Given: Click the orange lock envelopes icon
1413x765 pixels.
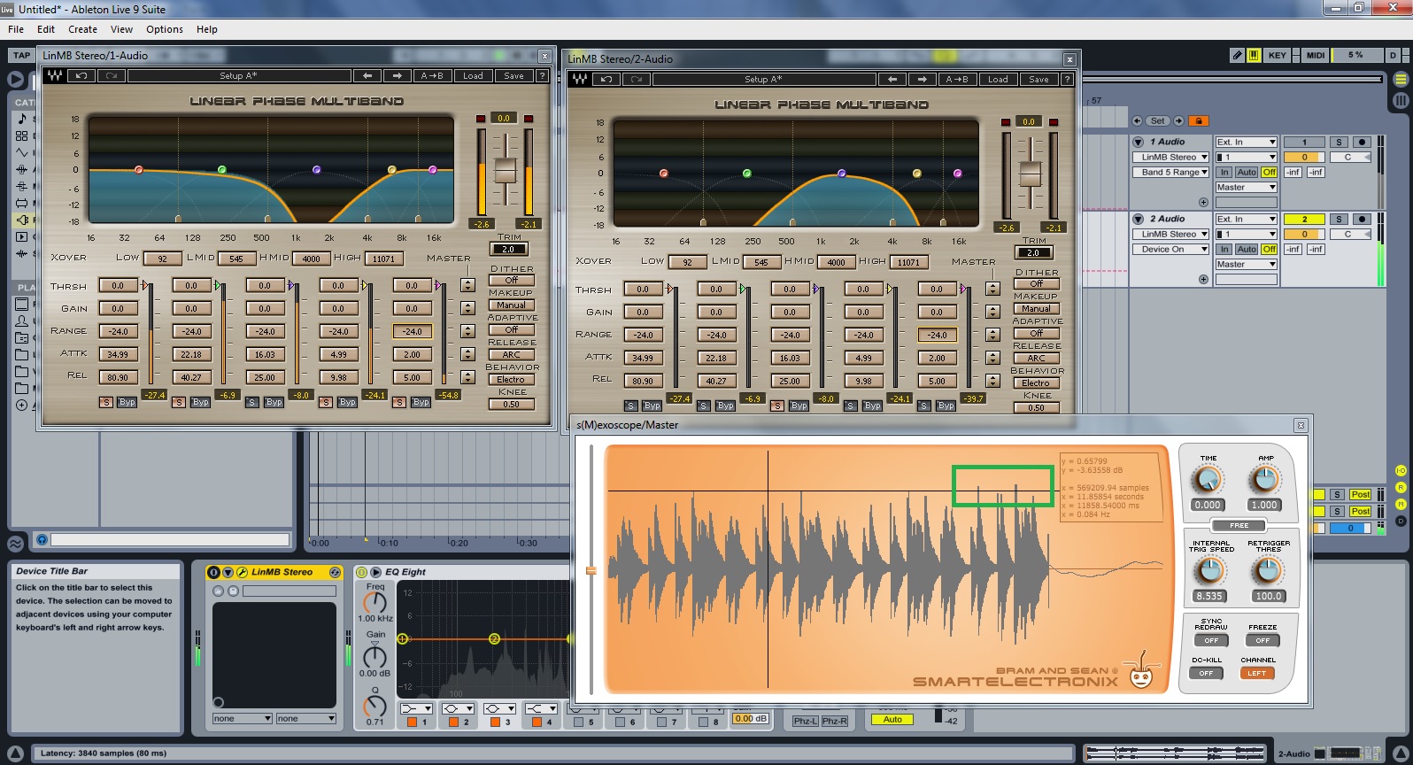Looking at the screenshot, I should click(1199, 120).
